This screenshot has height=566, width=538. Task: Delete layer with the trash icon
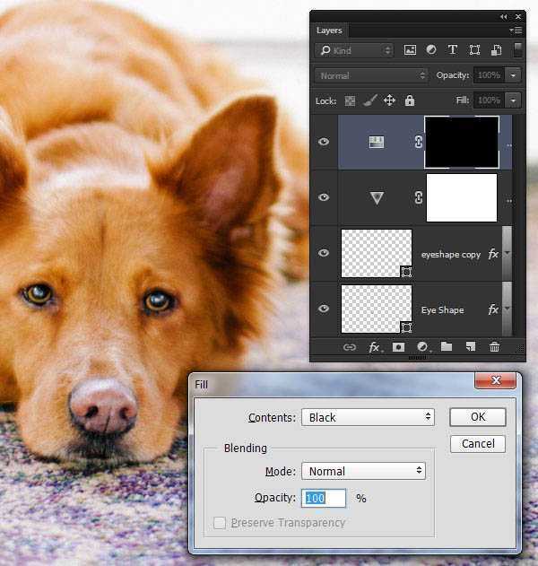pos(494,347)
